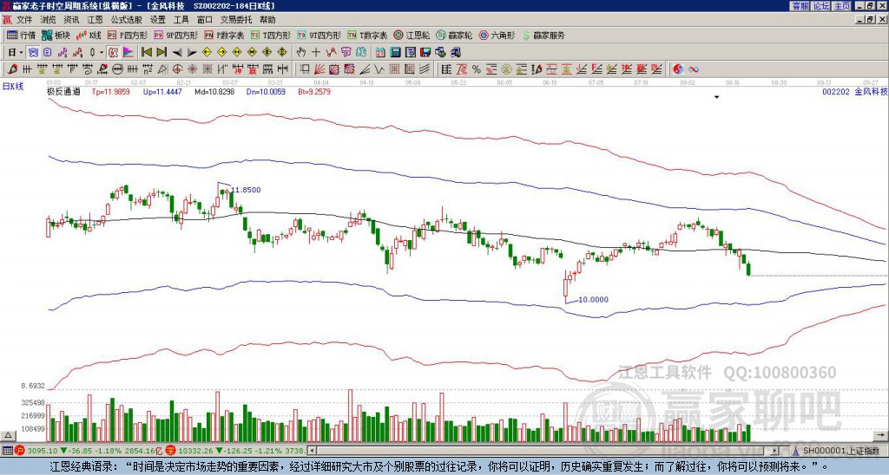Screen dimensions: 889x475
Task: Open the 江恩轮 tool
Action: (x=411, y=35)
